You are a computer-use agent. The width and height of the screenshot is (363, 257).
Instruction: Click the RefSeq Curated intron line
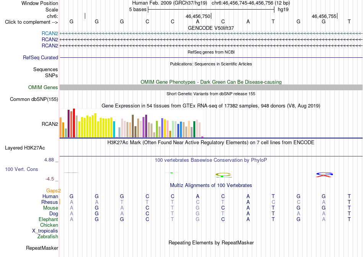coord(211,57)
